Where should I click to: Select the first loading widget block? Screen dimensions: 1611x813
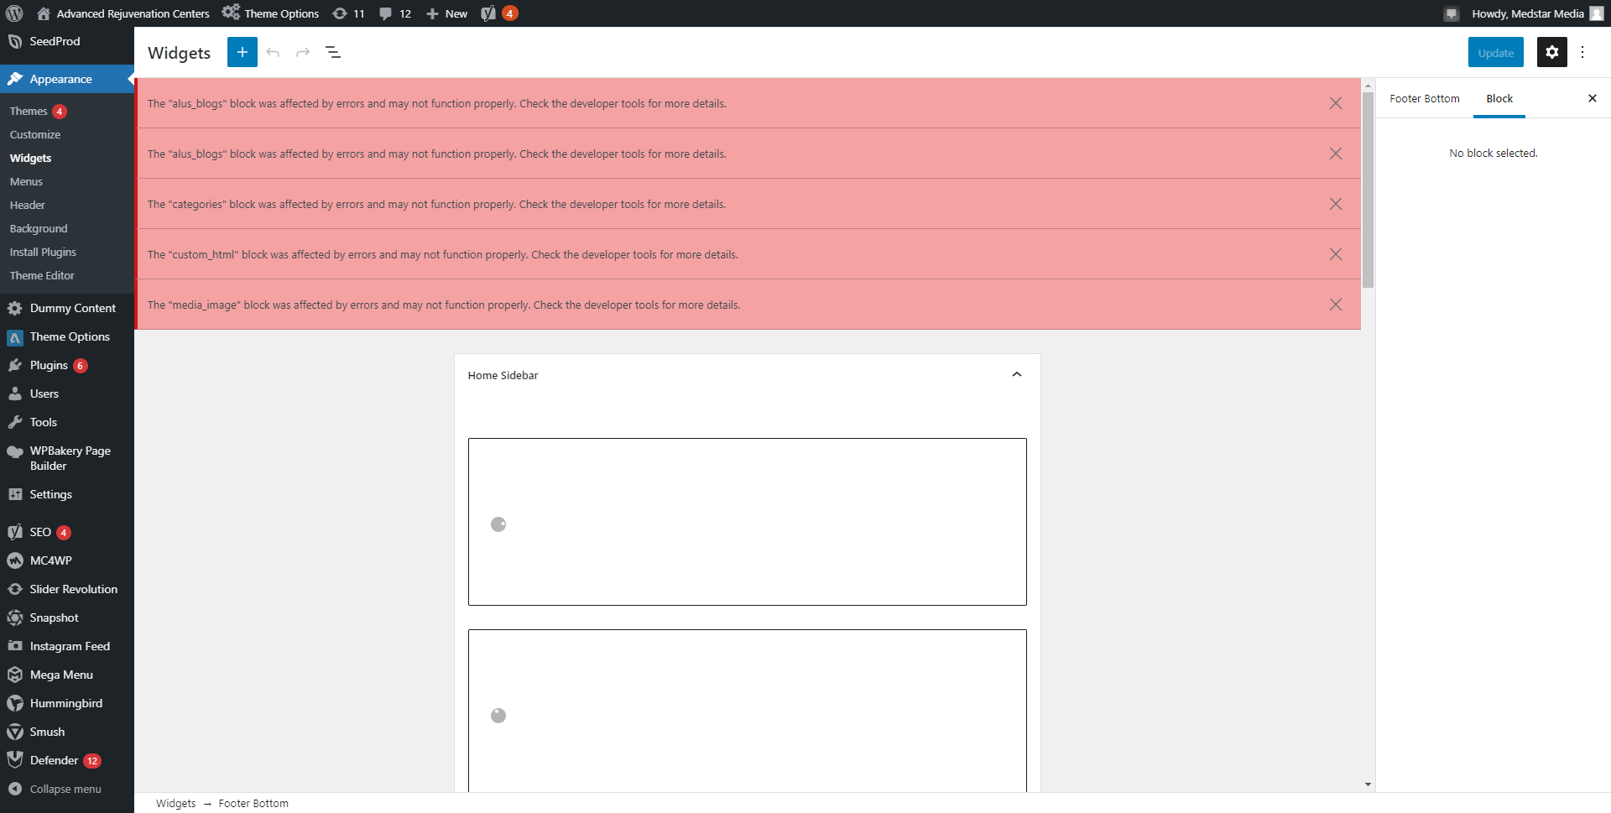(x=747, y=521)
